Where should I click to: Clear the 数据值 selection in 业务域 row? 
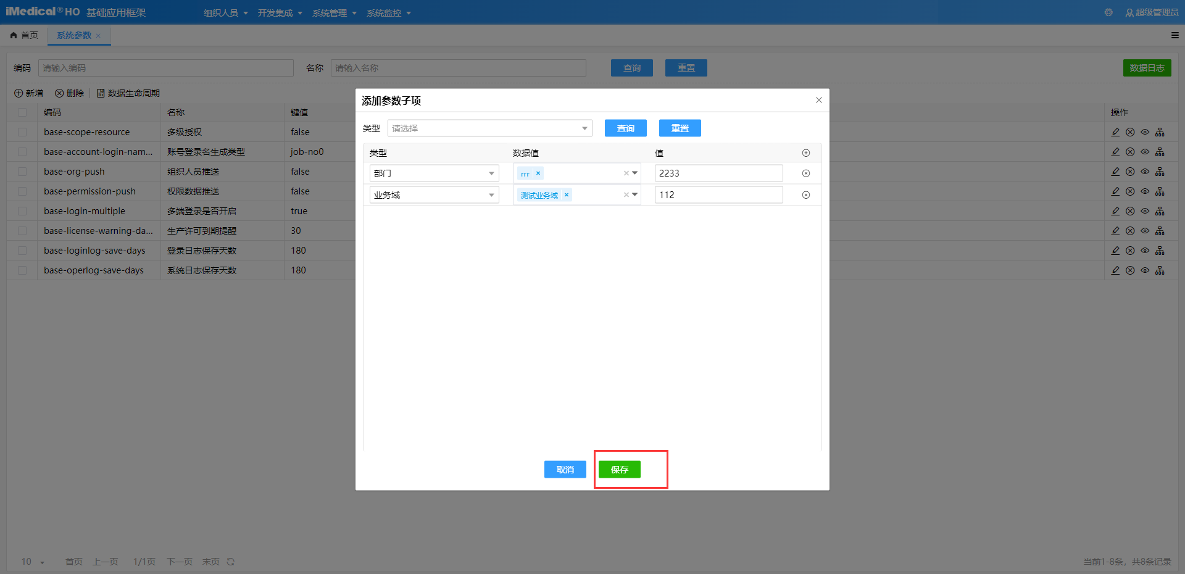click(626, 195)
